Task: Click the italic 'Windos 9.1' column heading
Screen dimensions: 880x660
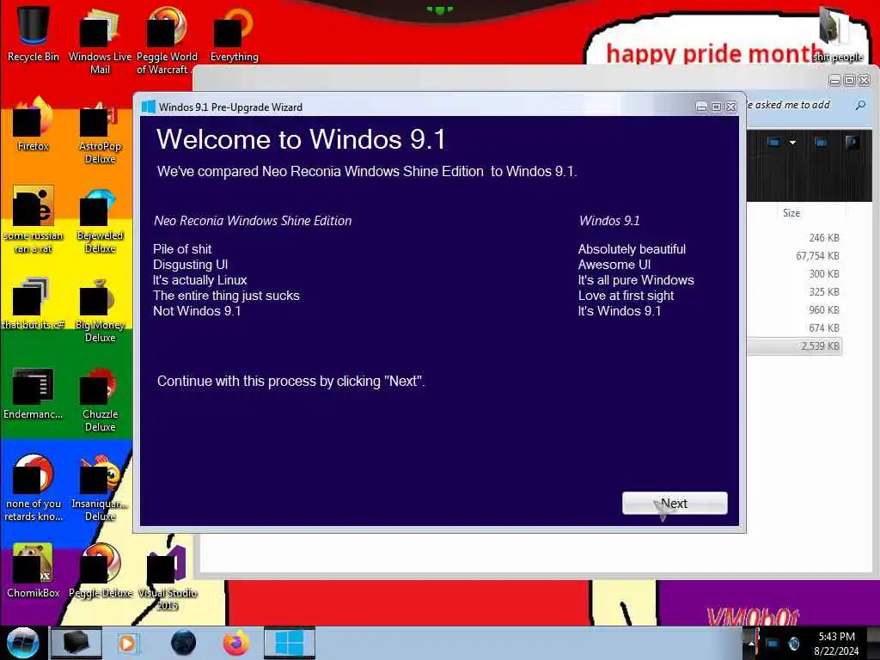Action: click(x=609, y=221)
